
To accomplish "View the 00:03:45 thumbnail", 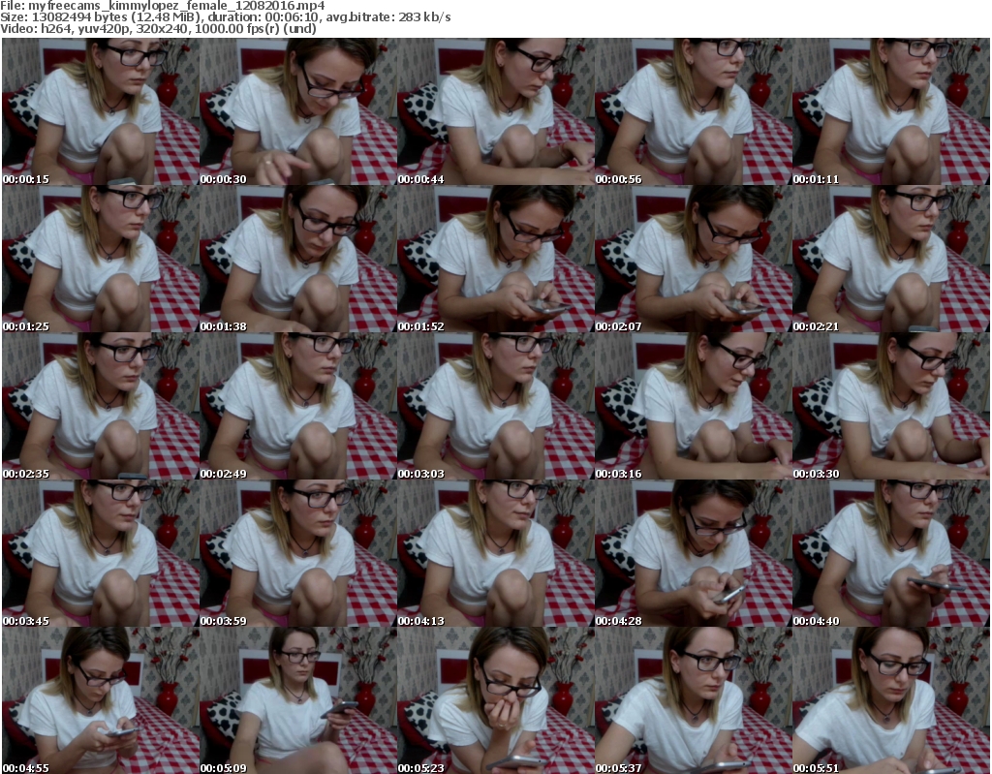I will (x=101, y=554).
